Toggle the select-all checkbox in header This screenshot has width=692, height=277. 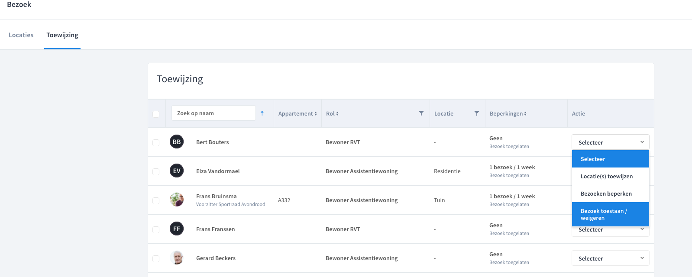click(156, 114)
